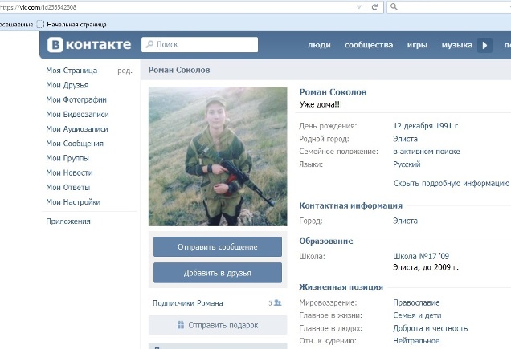Open the люди tab in header
The width and height of the screenshot is (511, 349).
click(x=319, y=45)
